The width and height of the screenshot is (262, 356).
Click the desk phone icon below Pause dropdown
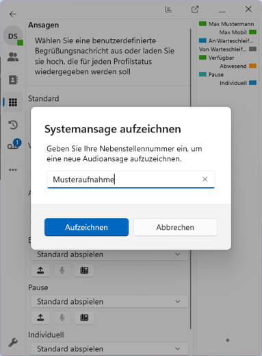tap(84, 318)
